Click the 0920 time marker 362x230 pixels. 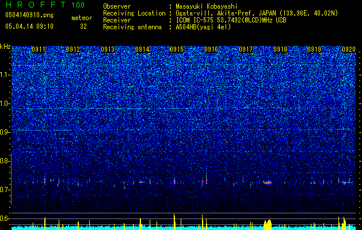click(349, 49)
